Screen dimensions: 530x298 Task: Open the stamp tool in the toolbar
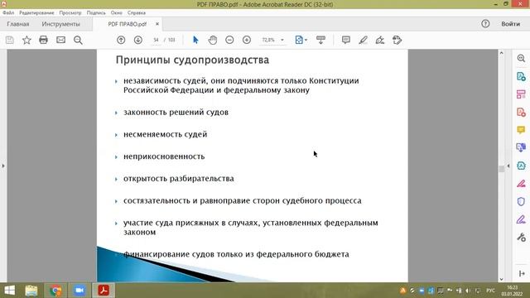click(x=397, y=40)
